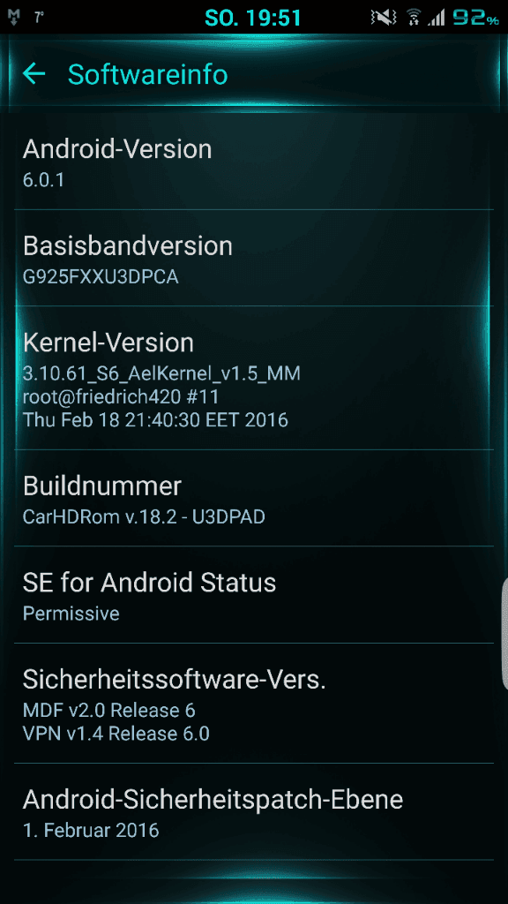Screen dimensions: 508x904
Task: Tap the 92% battery indicator
Action: [x=475, y=18]
